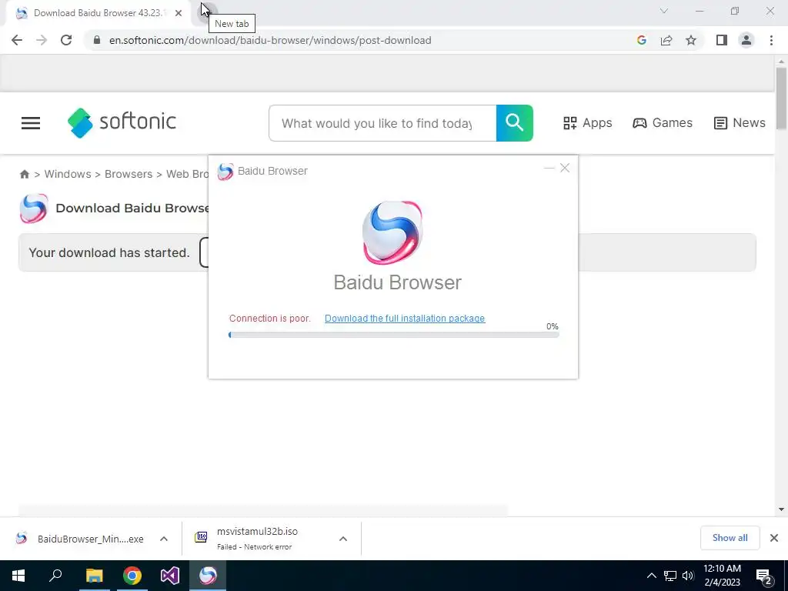Screen dimensions: 788x591
Task: Click the Baidu Browser installer logo
Action: (392, 232)
